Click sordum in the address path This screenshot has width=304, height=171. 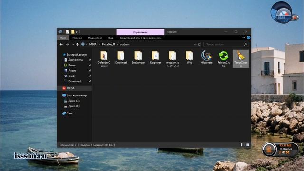point(124,44)
